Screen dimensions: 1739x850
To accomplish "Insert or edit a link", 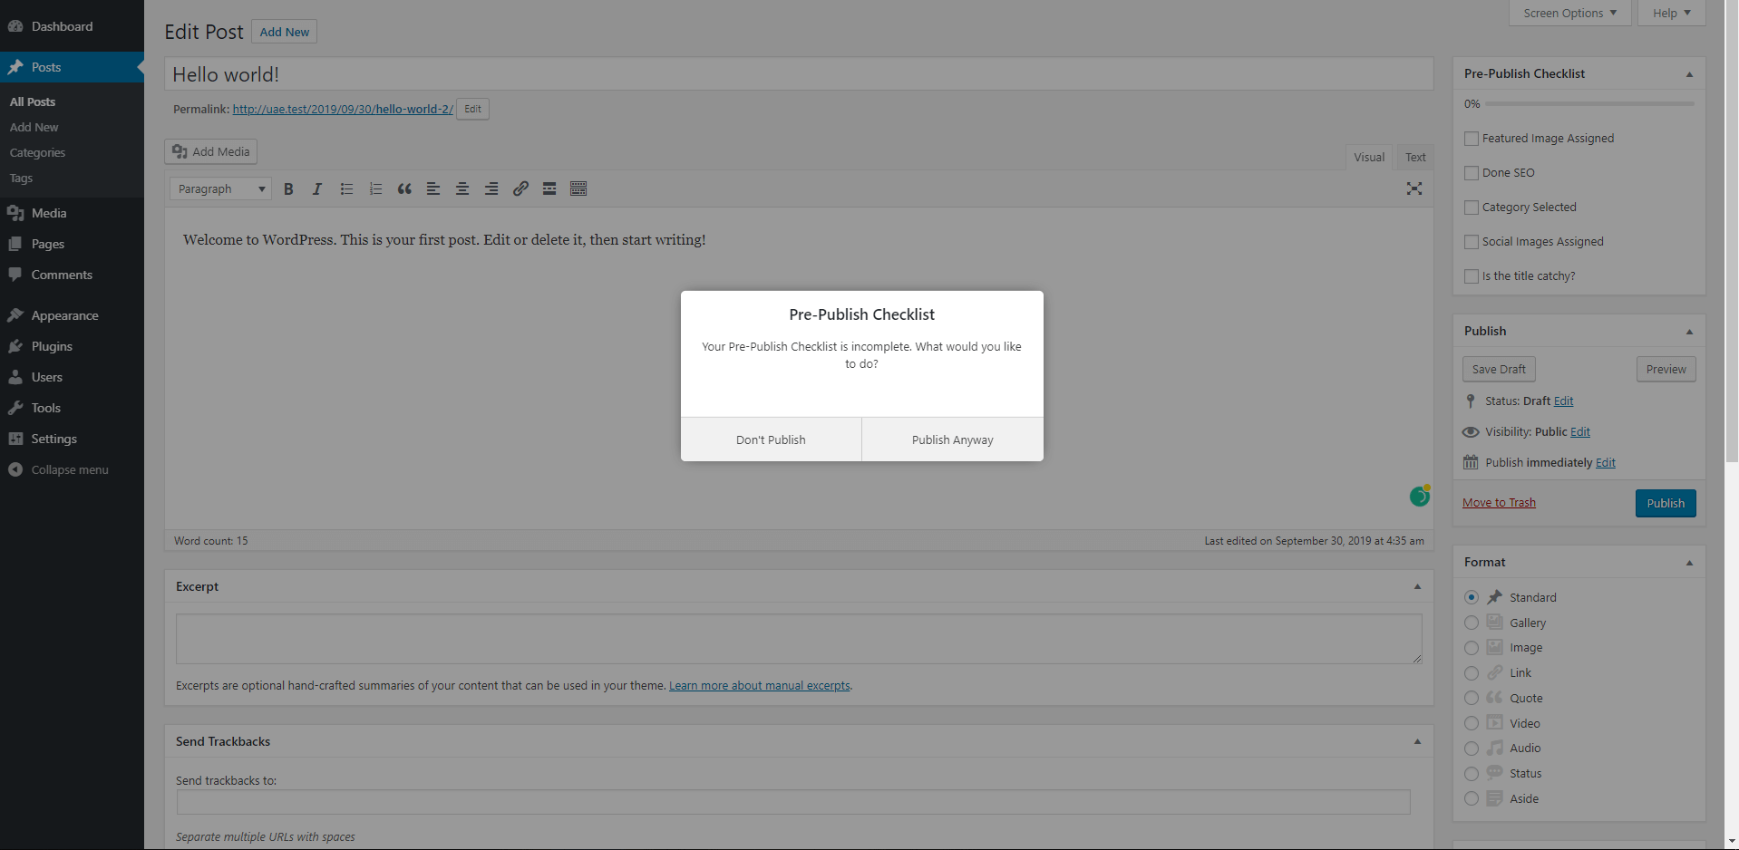I will click(x=520, y=188).
